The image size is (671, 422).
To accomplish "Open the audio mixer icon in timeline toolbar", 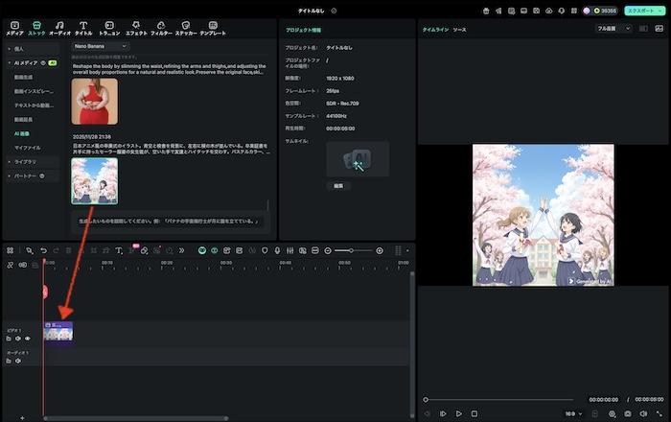I will coord(289,251).
